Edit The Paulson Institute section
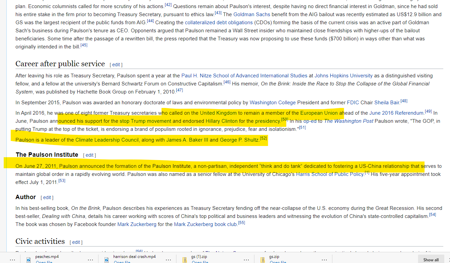This screenshot has width=450, height=263. [x=89, y=155]
